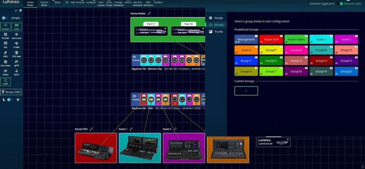
Task: Select the Trunks tab
Action: 216,32
